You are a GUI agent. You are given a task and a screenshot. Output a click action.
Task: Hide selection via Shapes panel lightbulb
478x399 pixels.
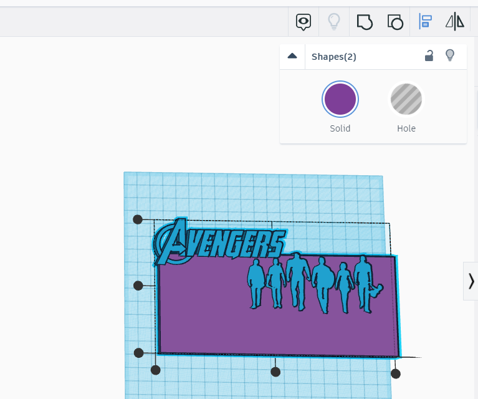pos(450,55)
